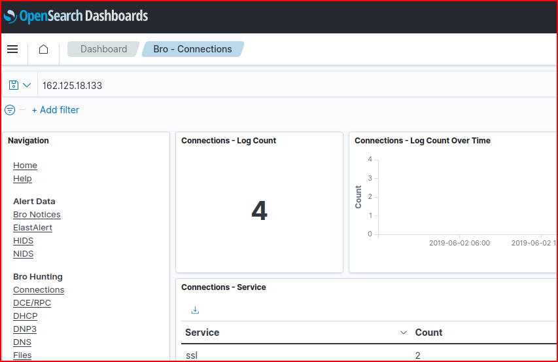Image resolution: width=558 pixels, height=362 pixels.
Task: Open the NIDS link
Action: pos(23,254)
